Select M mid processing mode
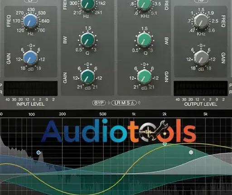The image size is (232, 195). click(x=123, y=103)
